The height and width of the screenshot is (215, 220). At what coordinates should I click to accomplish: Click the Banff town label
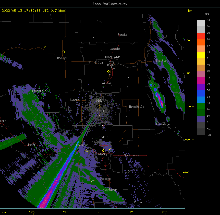(x=32, y=145)
